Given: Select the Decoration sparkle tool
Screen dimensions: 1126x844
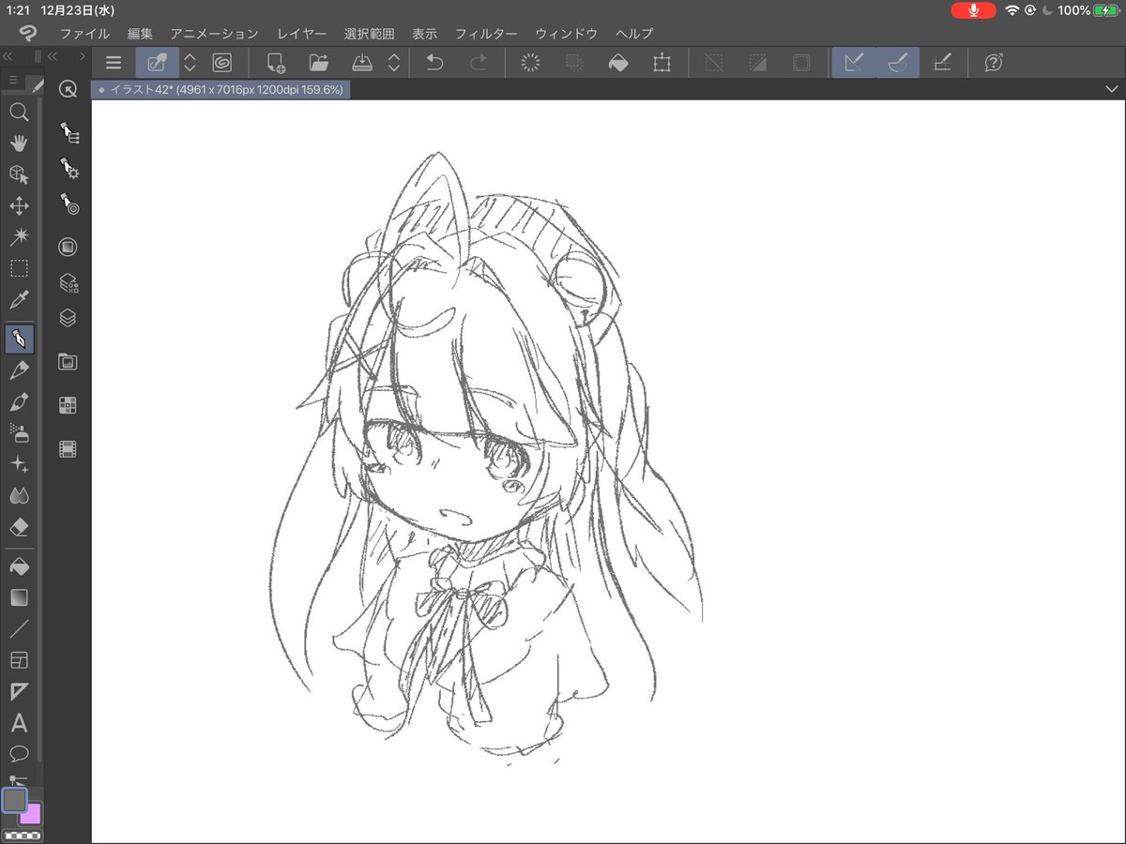Looking at the screenshot, I should [19, 464].
